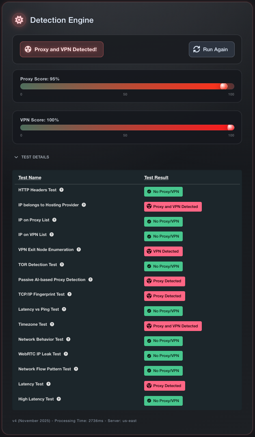Click help icon beside TOR Detection Test
The image size is (255, 437).
tap(62, 264)
